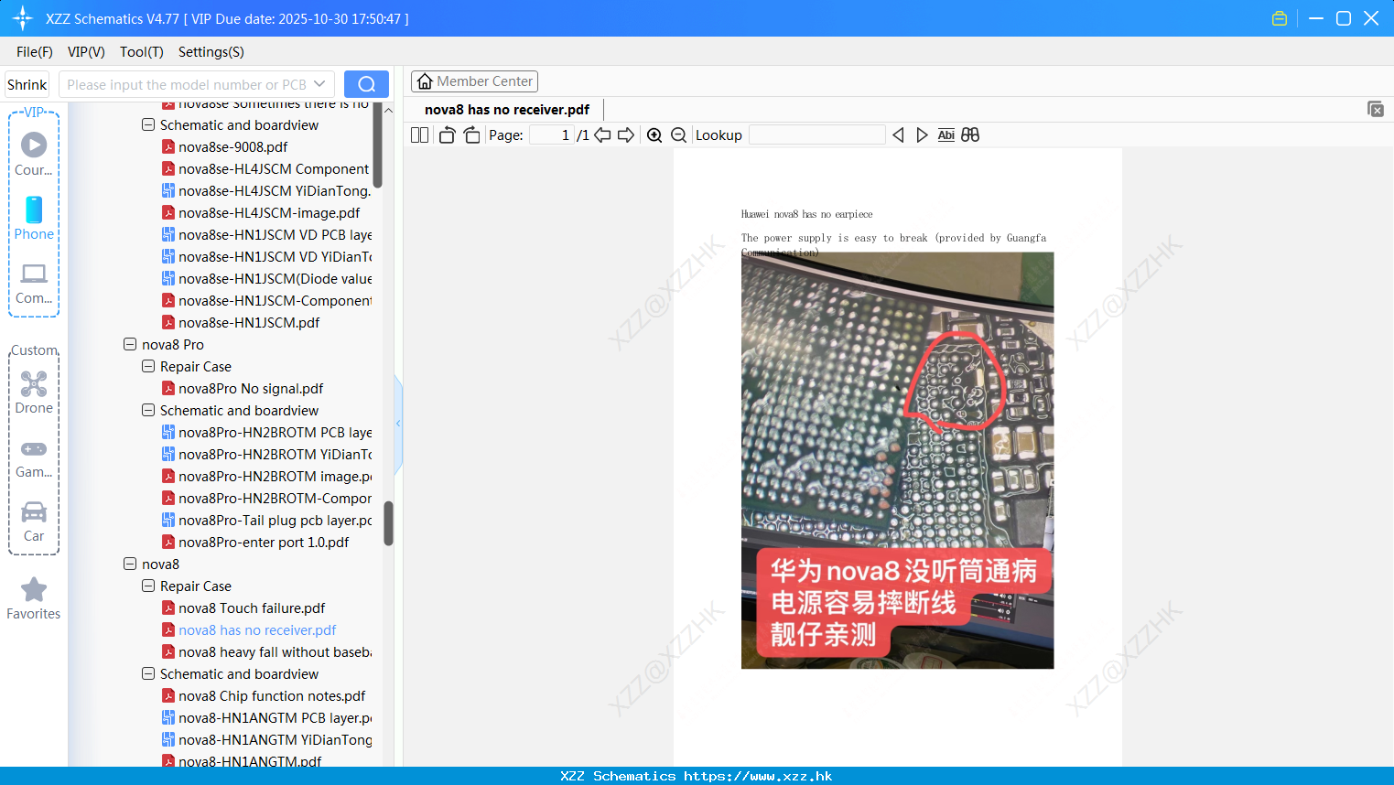
Task: Click the Shrink button
Action: click(x=27, y=84)
